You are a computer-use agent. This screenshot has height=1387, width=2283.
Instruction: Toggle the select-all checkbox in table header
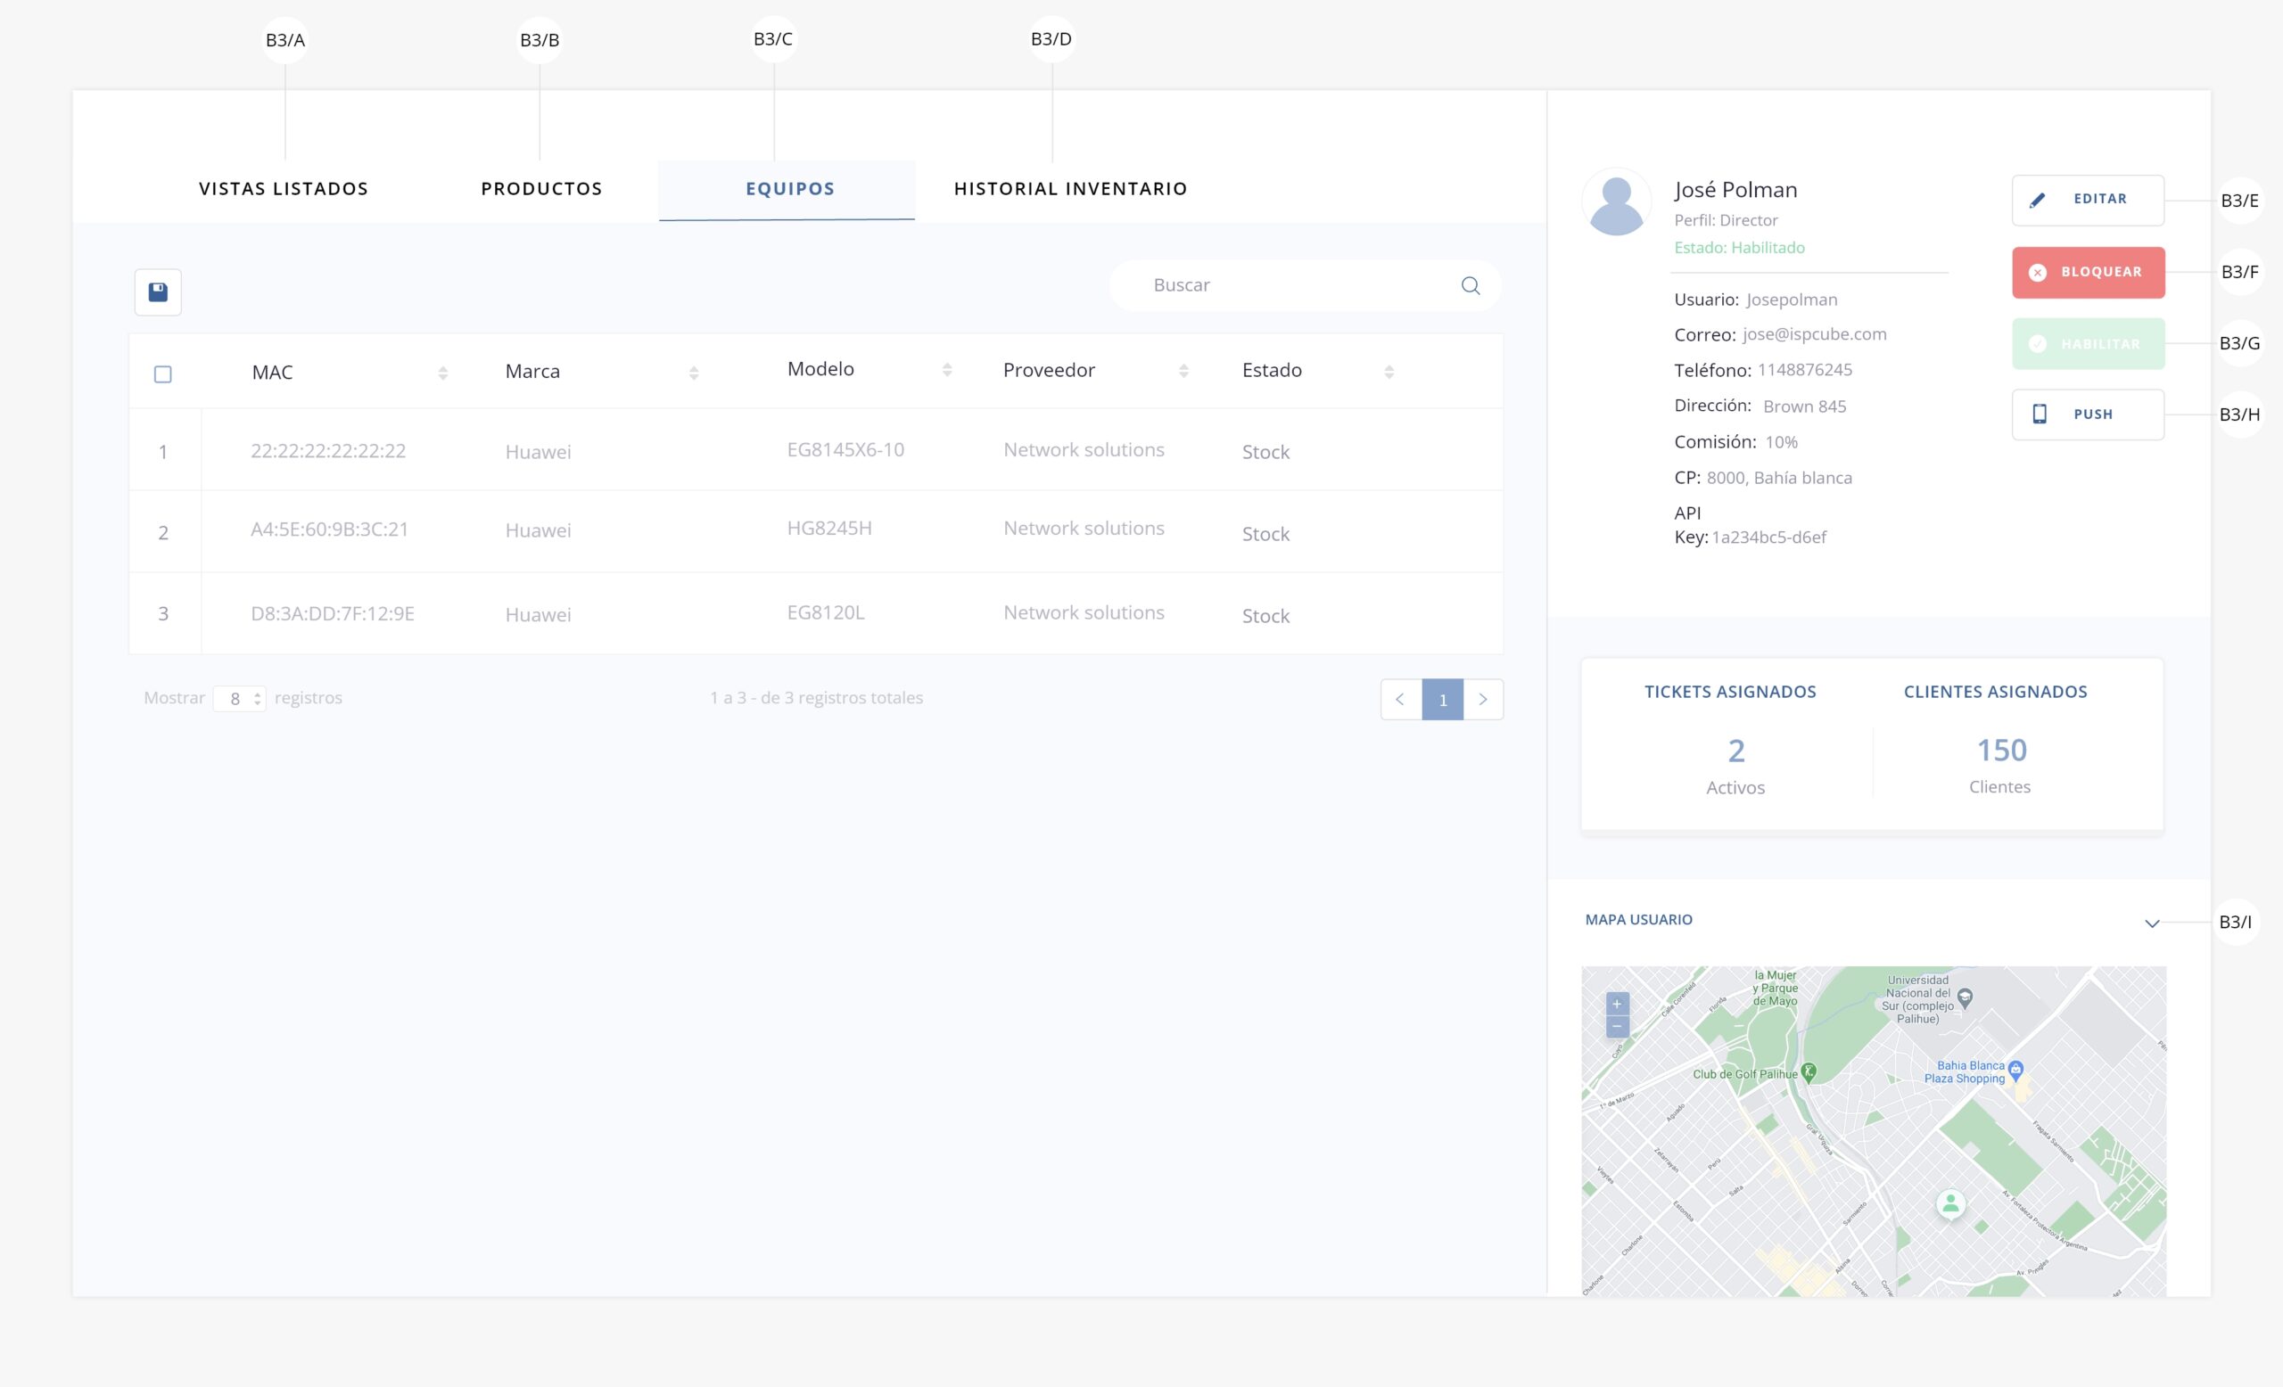click(x=163, y=374)
